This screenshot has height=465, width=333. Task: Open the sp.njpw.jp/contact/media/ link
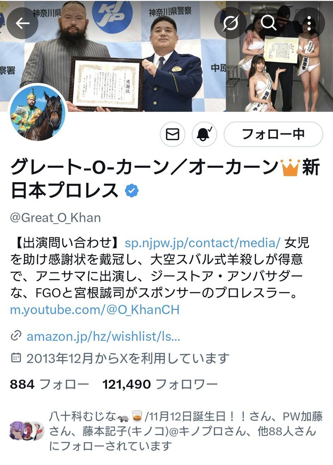click(203, 243)
